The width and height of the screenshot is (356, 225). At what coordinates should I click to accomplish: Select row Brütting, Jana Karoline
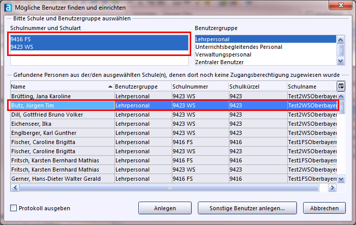pos(173,96)
